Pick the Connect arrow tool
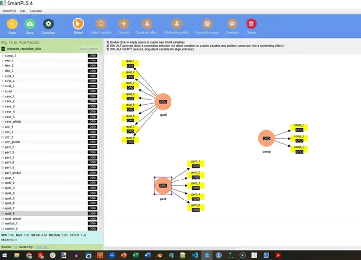The width and height of the screenshot is (361, 260). pos(124,24)
